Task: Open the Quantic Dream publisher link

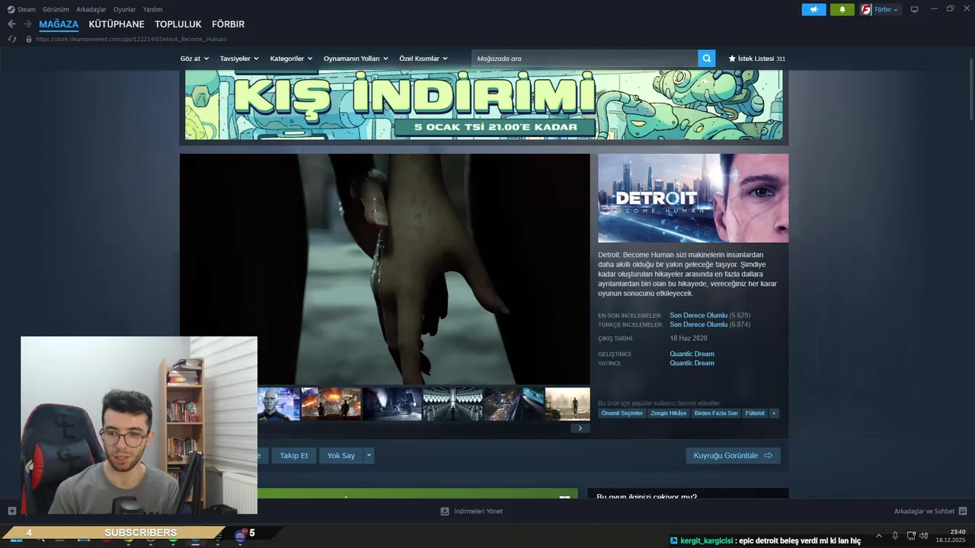Action: point(692,363)
